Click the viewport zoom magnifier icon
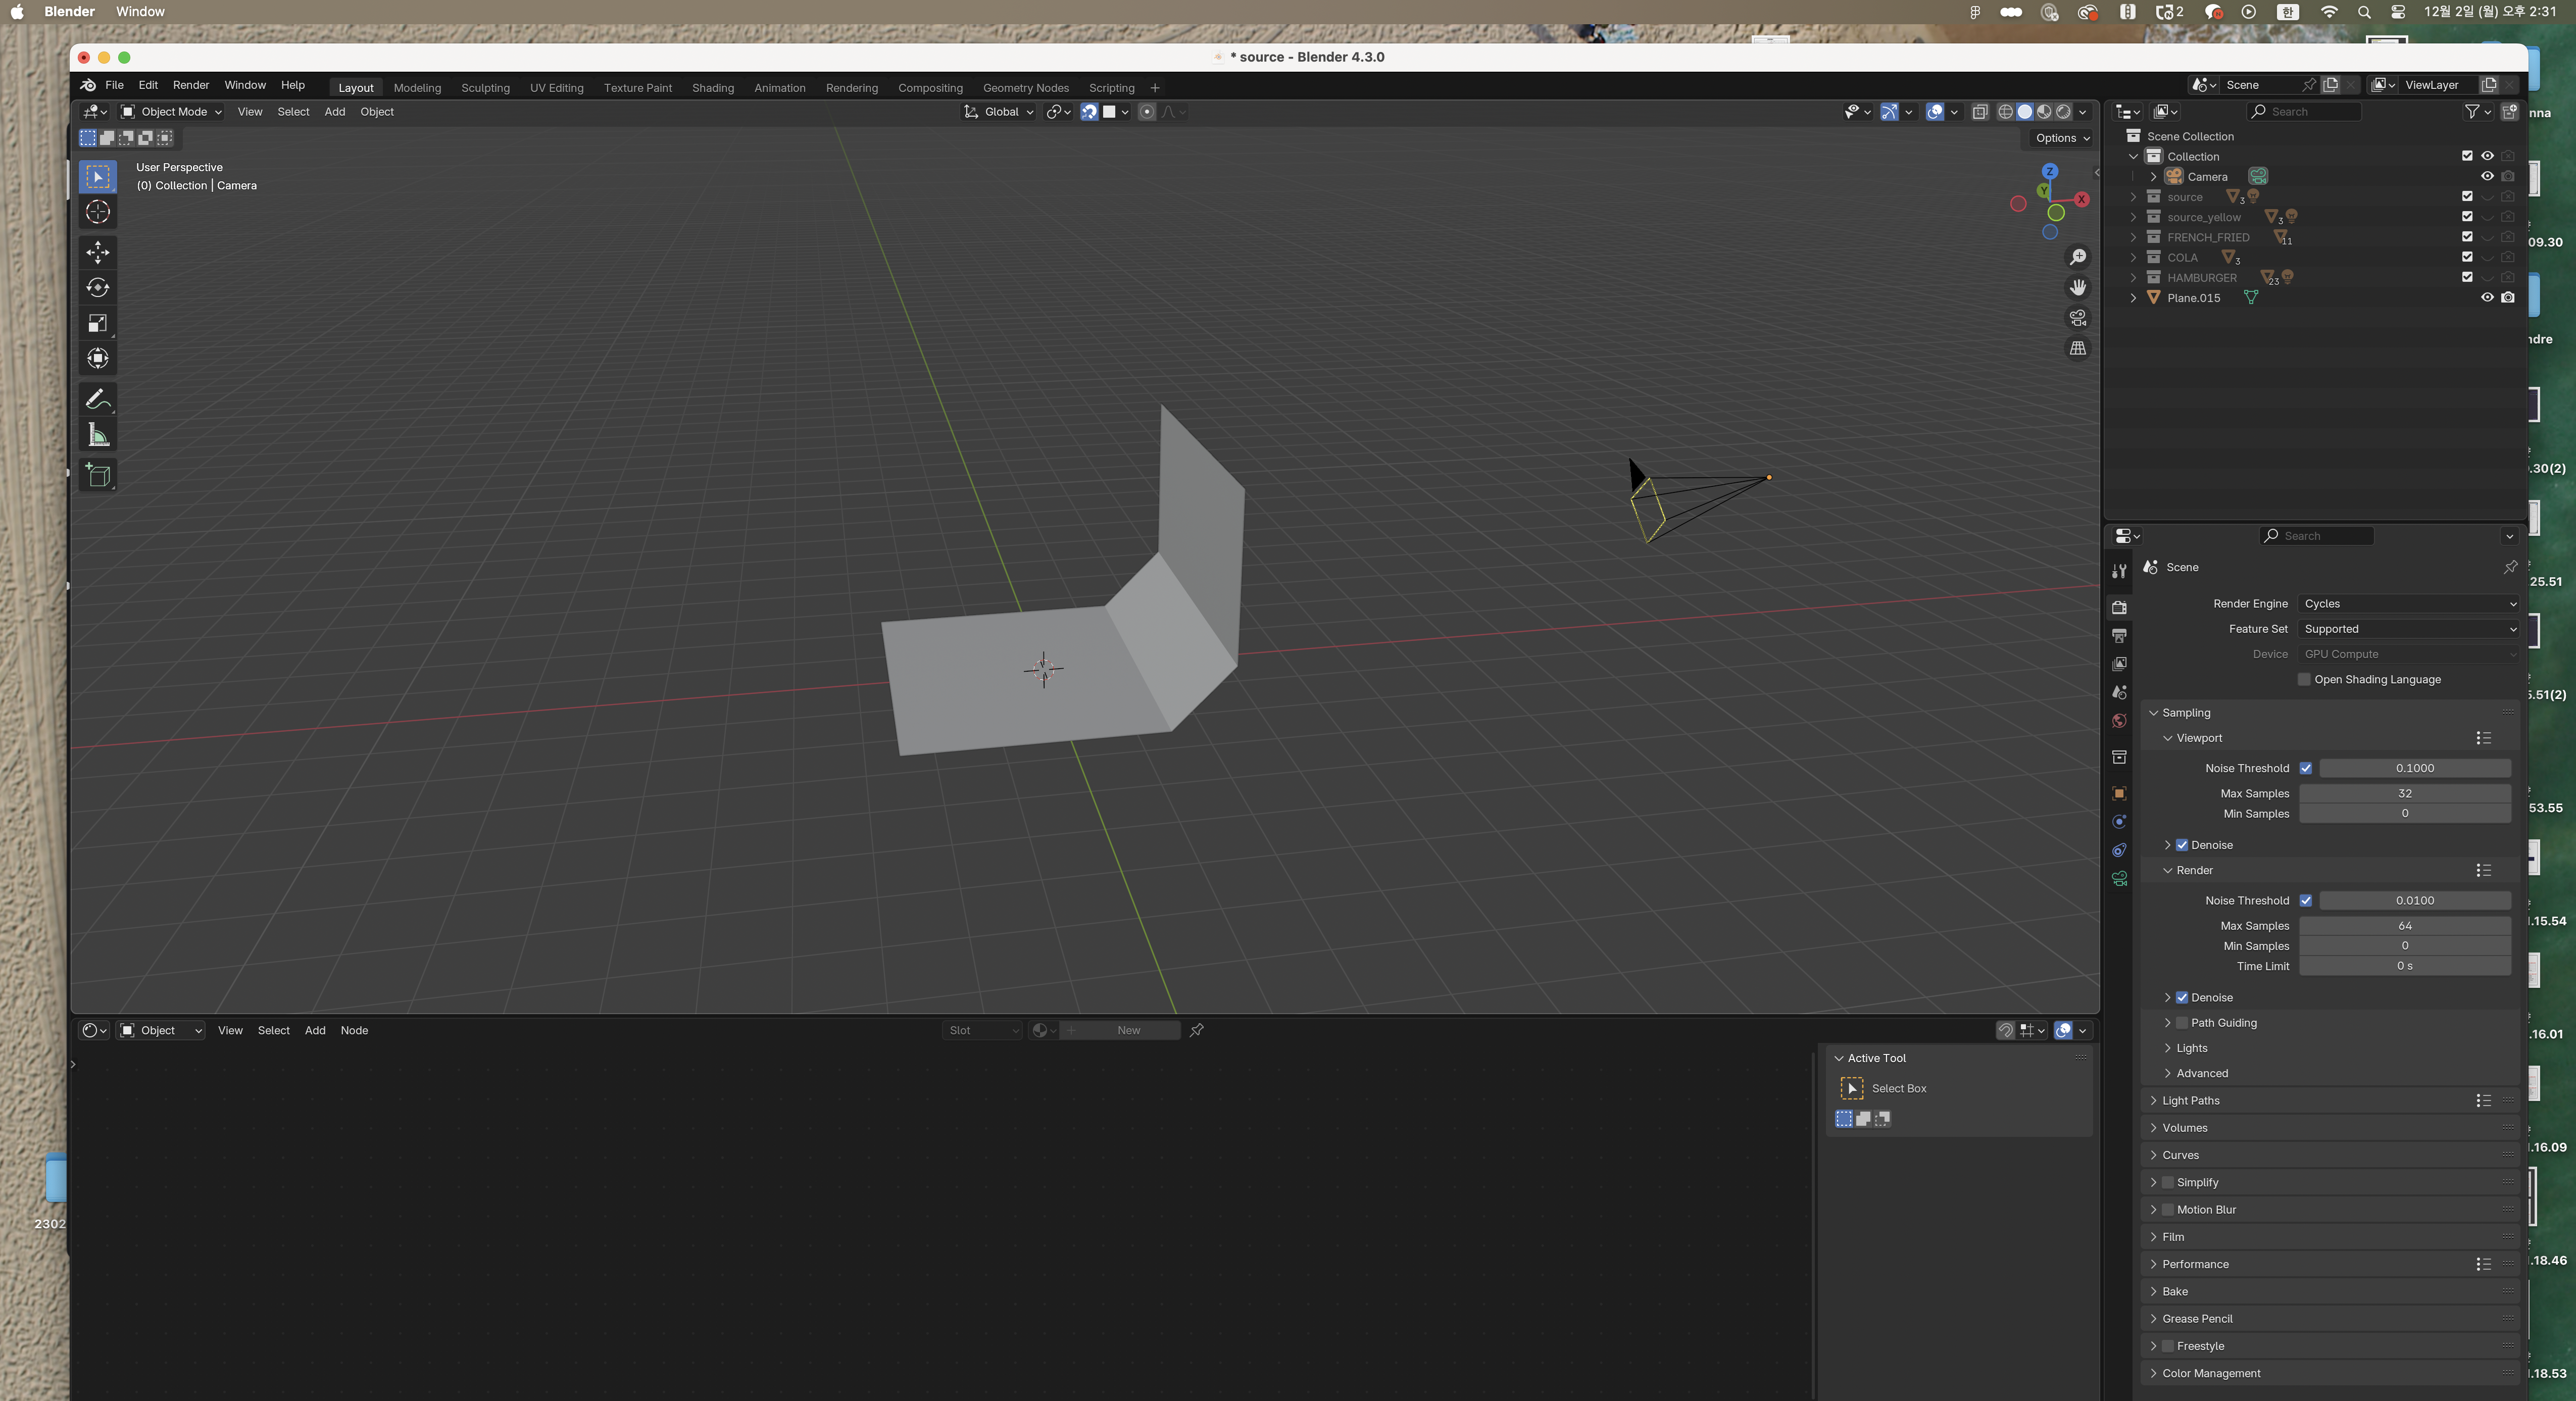Screen dimensions: 2576x1401 [2077, 257]
